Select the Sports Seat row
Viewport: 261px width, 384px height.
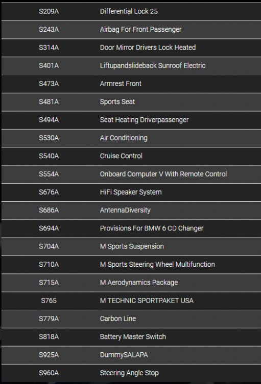click(x=131, y=102)
